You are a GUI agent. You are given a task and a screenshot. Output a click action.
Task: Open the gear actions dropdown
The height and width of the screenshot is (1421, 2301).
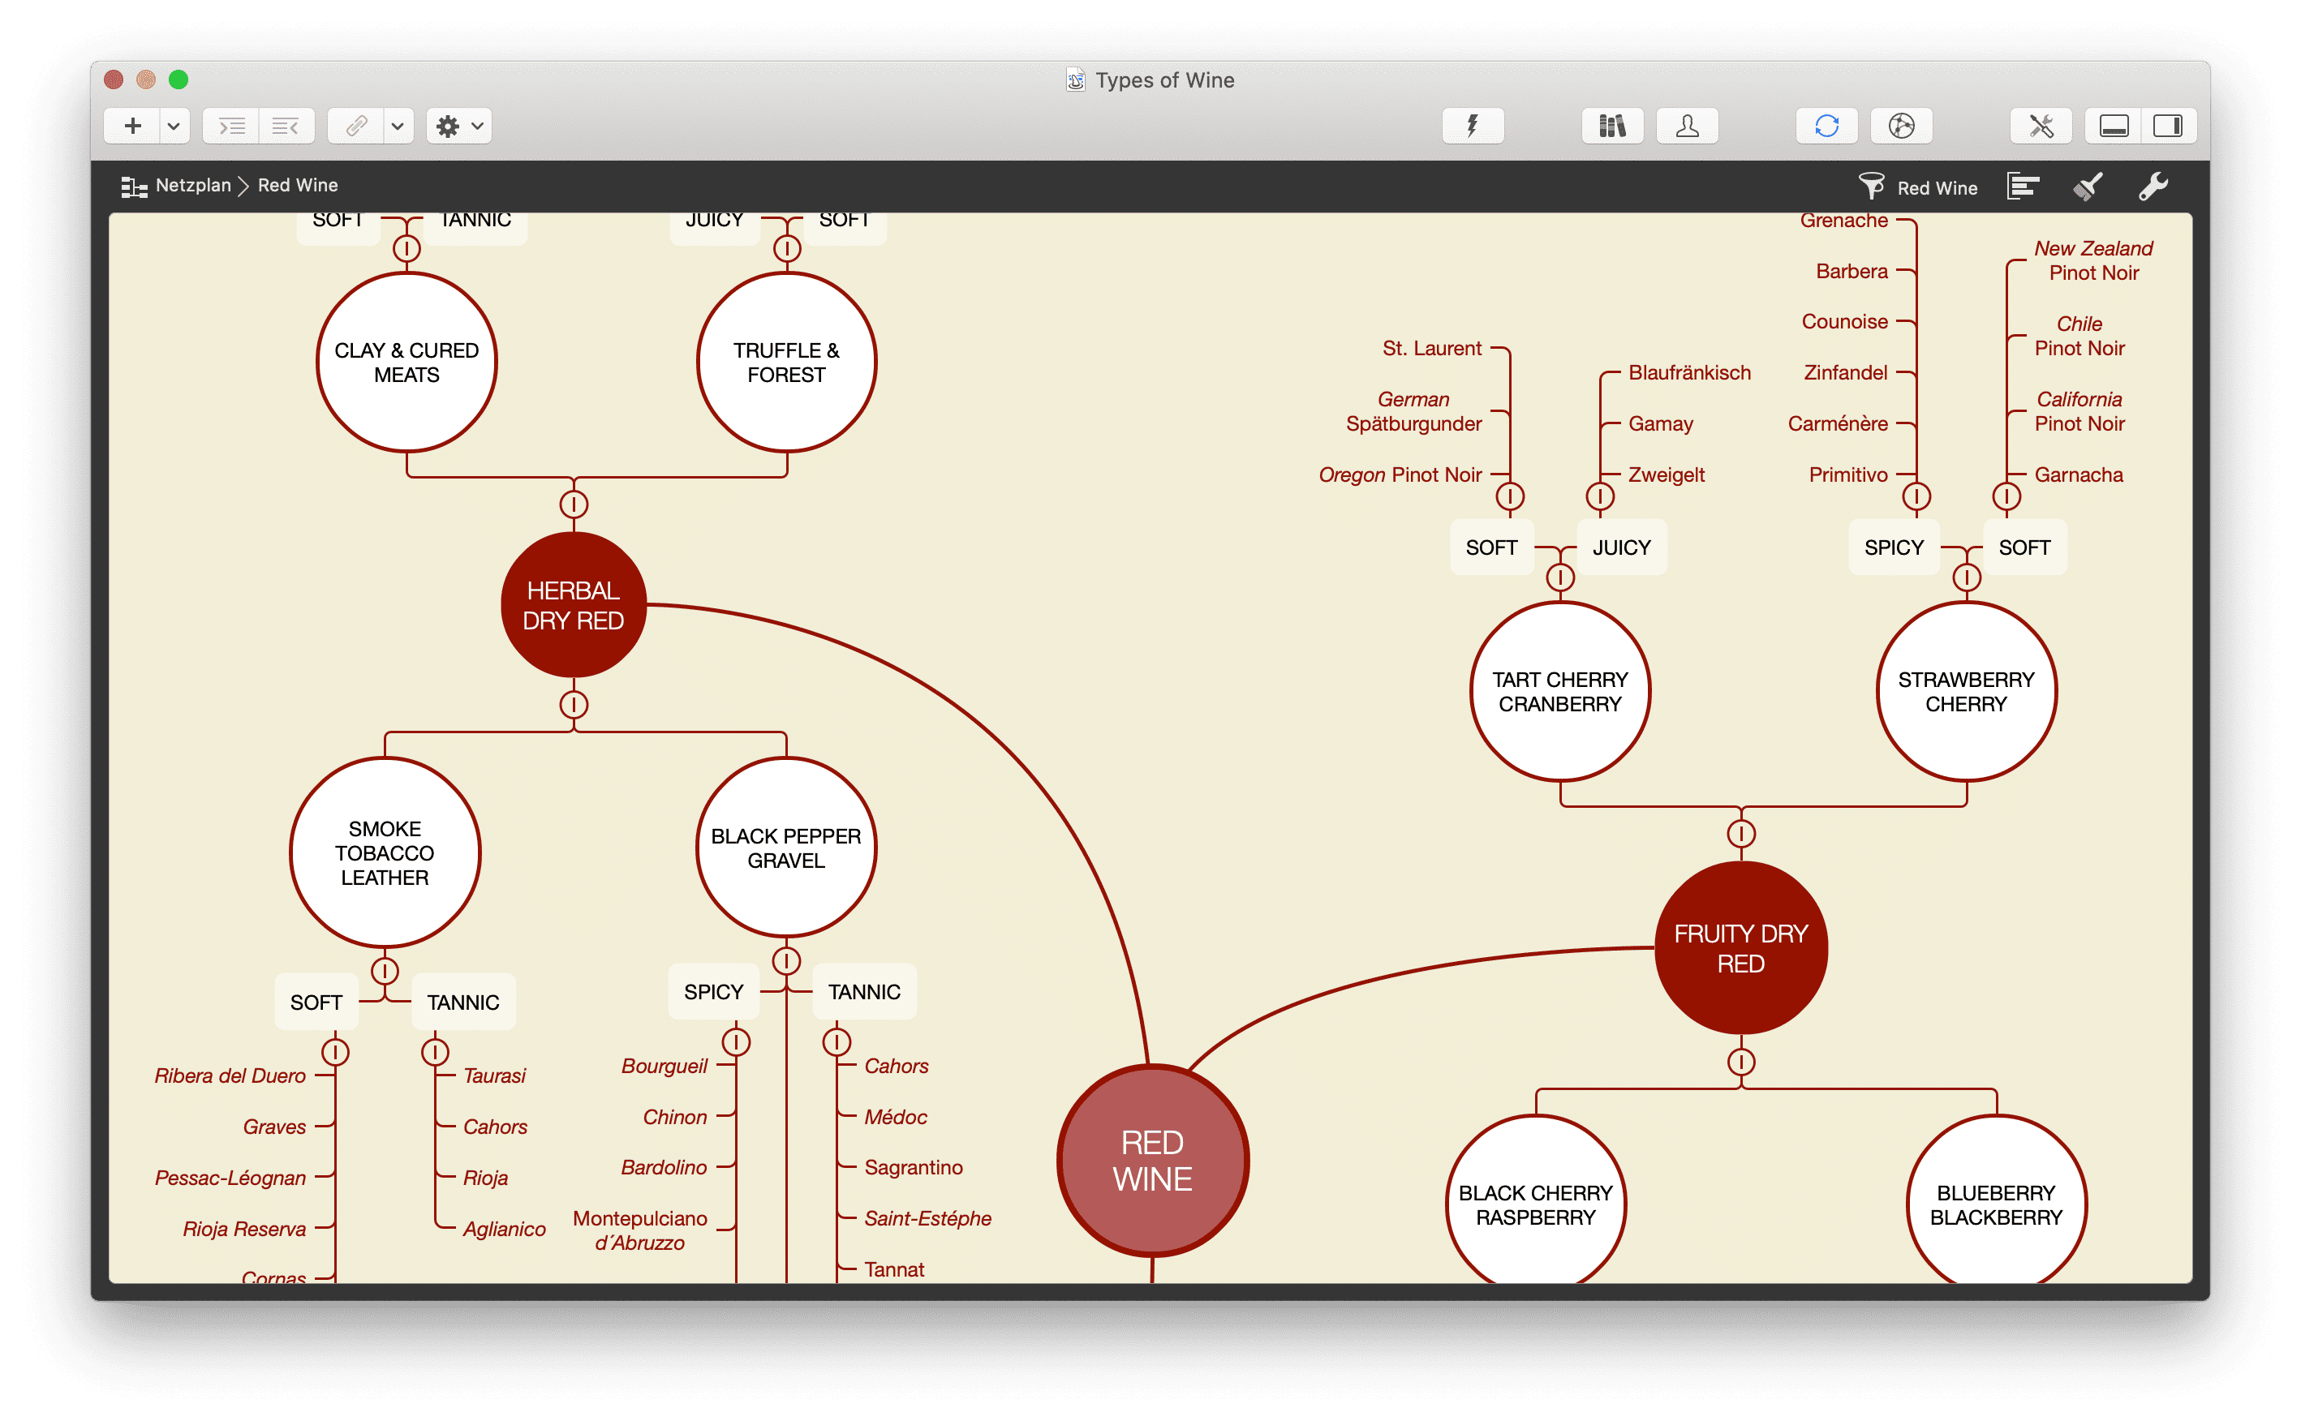(x=458, y=126)
